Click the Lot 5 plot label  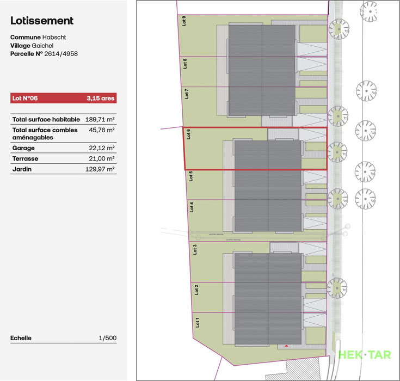coord(190,176)
